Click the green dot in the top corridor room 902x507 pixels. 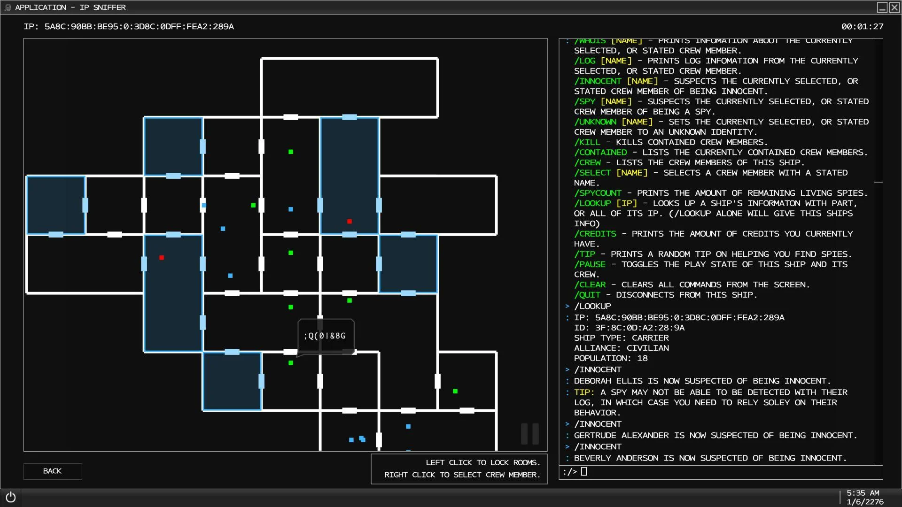click(x=291, y=152)
